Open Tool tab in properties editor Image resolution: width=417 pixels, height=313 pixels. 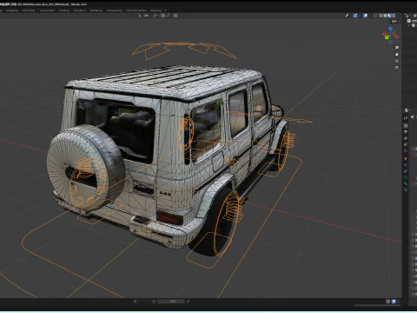click(406, 117)
